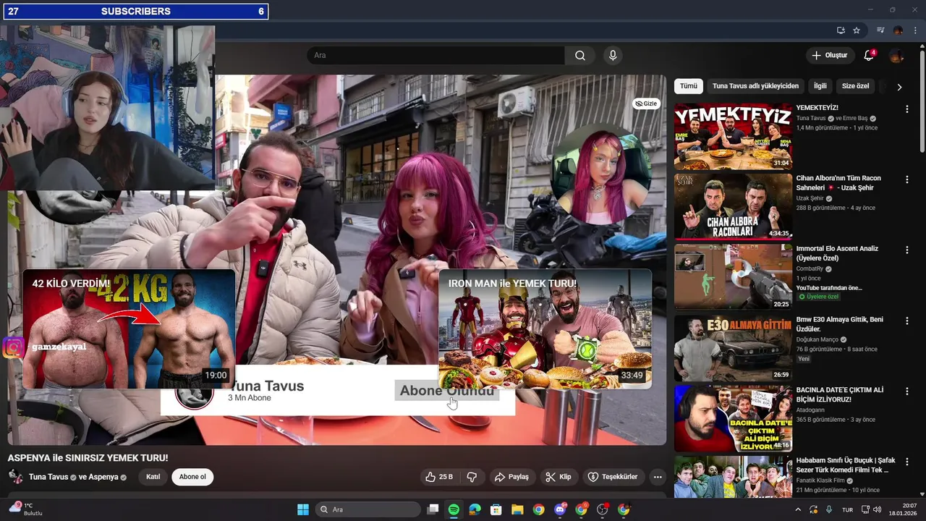Switch input language via TUR indicator
Viewport: 926px width, 521px height.
click(847, 510)
